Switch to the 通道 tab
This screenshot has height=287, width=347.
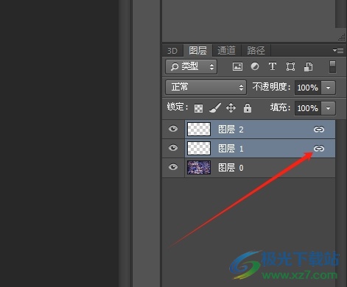[227, 51]
